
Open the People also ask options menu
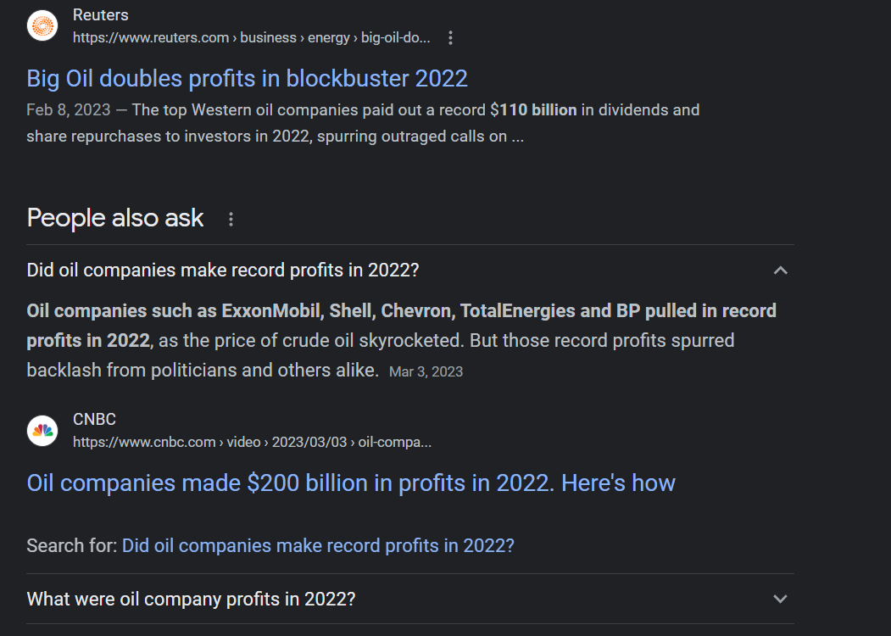[231, 220]
